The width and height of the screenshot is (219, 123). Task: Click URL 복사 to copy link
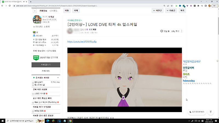[x=175, y=31]
